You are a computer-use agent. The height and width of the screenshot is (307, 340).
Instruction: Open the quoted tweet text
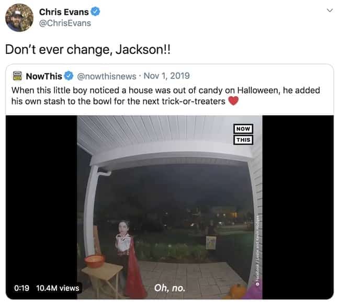click(166, 96)
